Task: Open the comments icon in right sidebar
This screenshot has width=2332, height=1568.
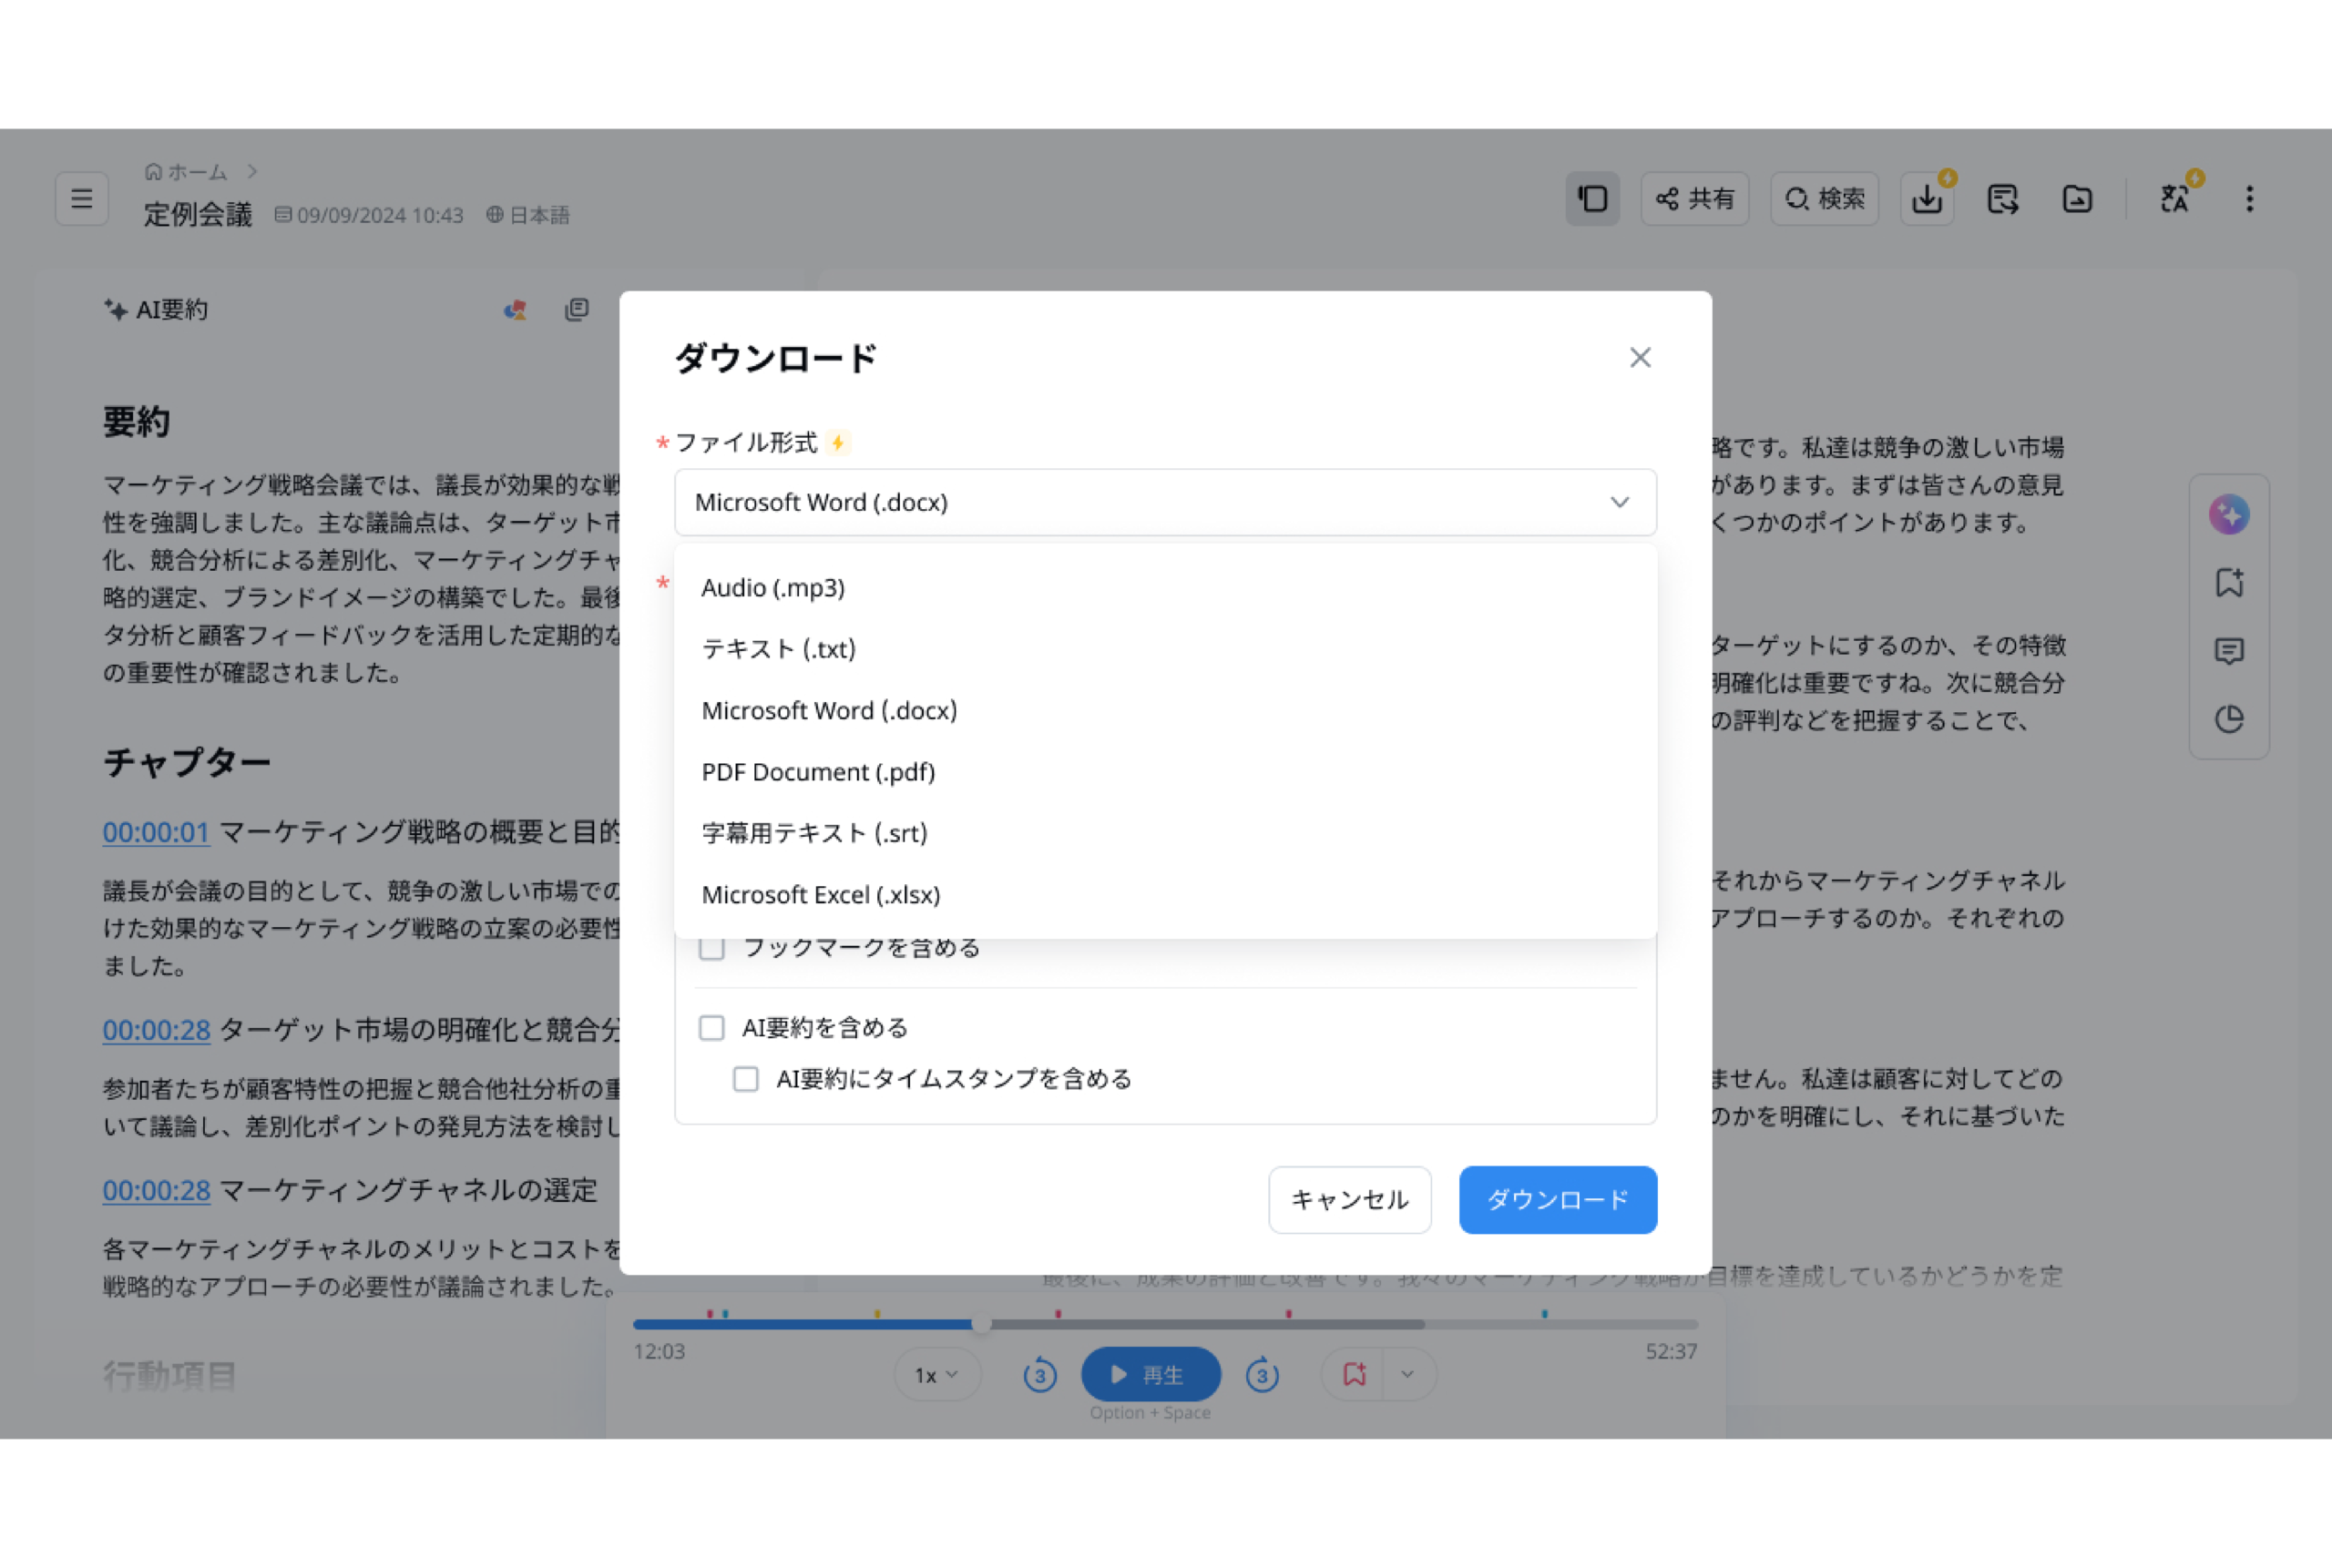Action: pos(2229,652)
